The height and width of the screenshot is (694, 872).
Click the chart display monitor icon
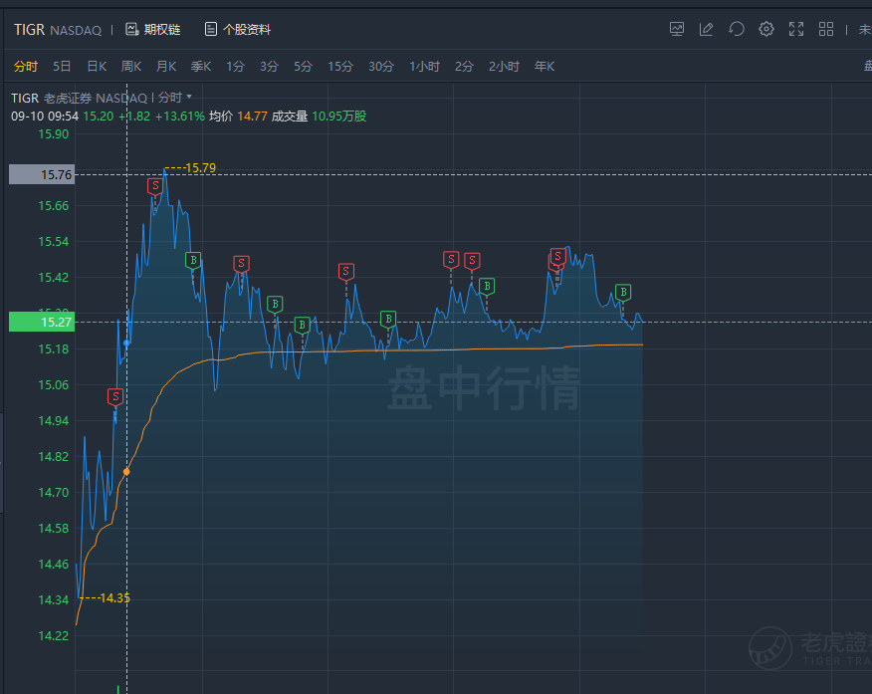pos(676,29)
